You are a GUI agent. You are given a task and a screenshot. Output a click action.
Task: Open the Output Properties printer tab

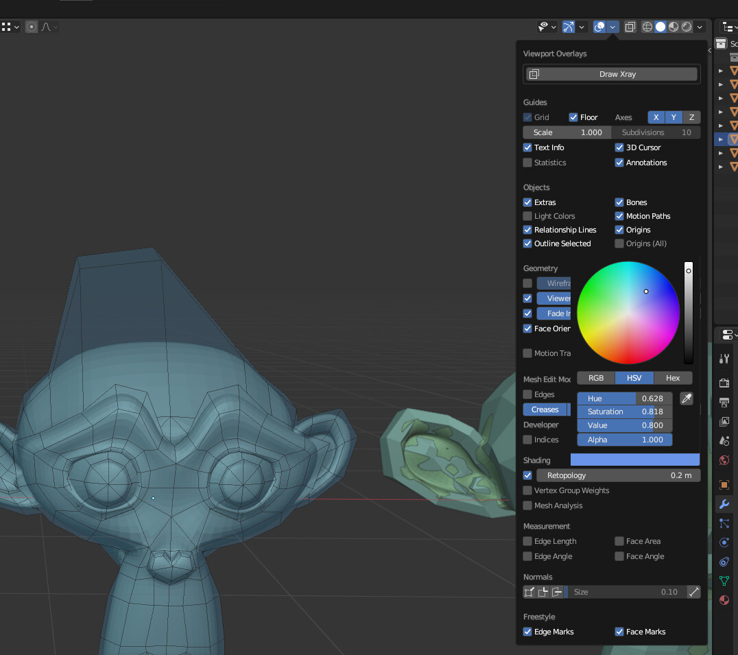724,403
